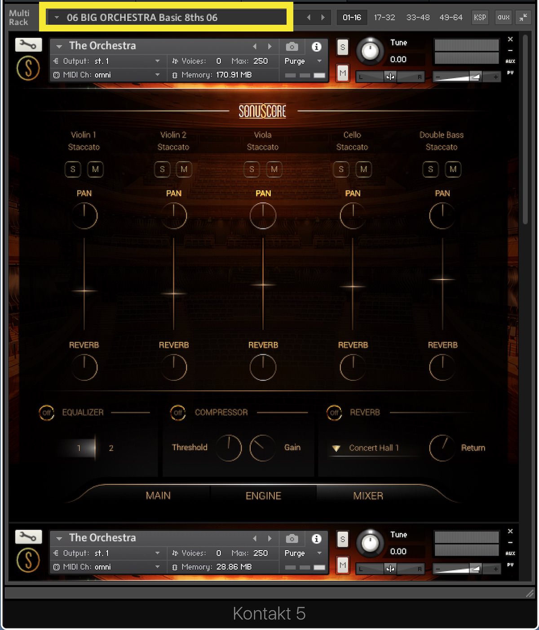This screenshot has height=630, width=539.
Task: Switch to the MIXER tab
Action: (368, 496)
